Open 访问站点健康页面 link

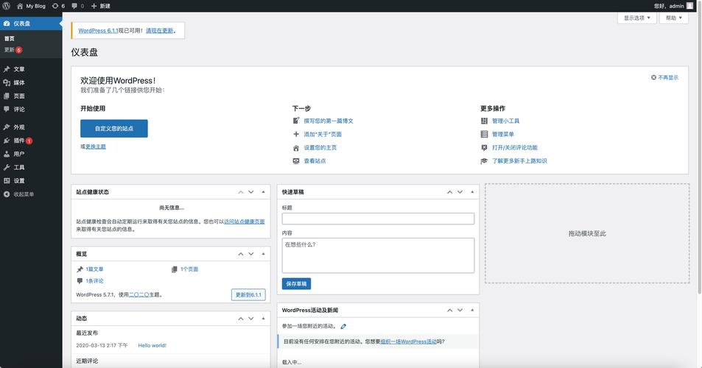point(245,222)
